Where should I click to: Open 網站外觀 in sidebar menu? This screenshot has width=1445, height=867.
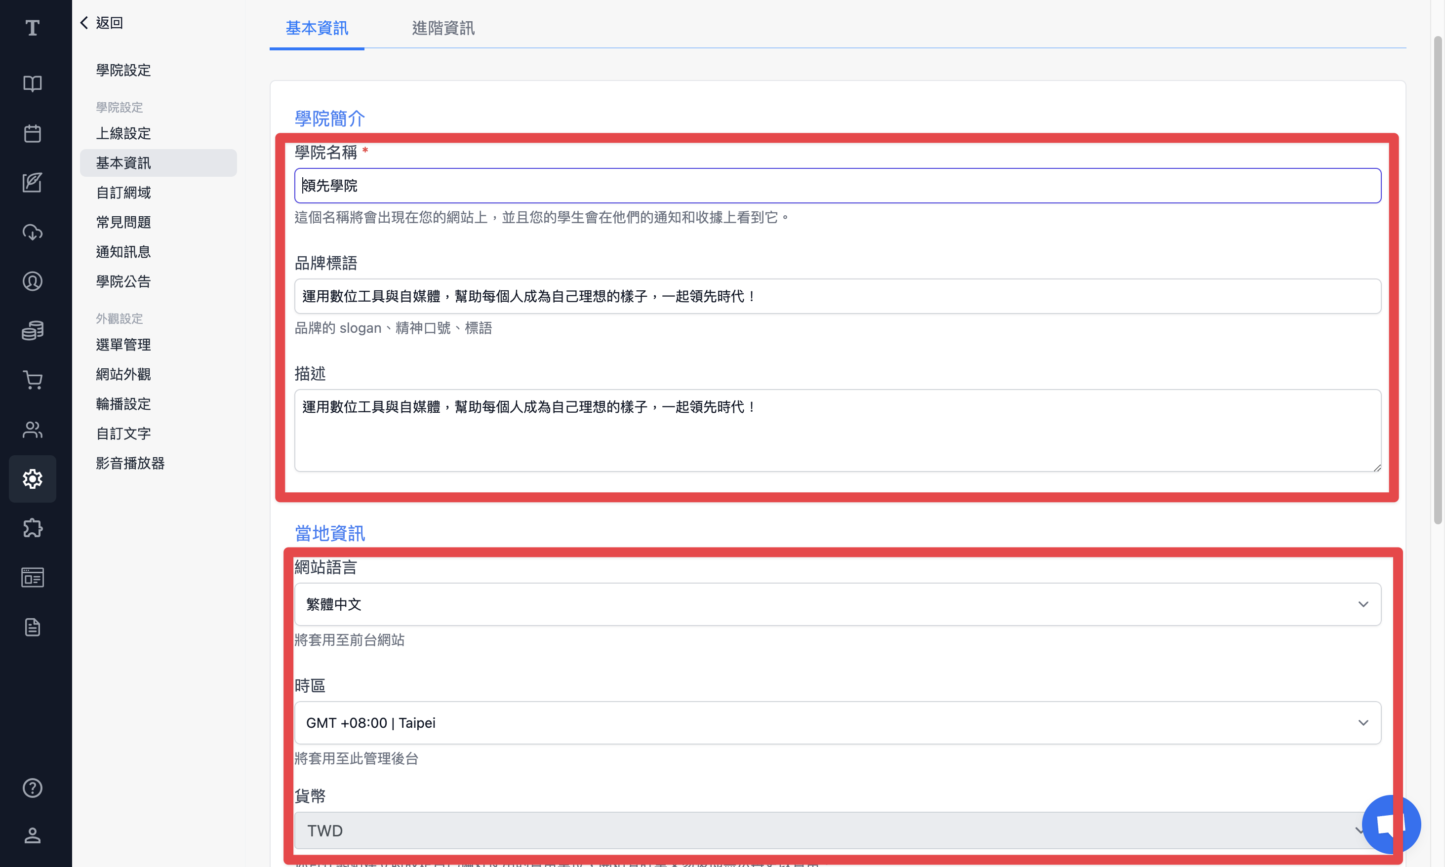[123, 374]
